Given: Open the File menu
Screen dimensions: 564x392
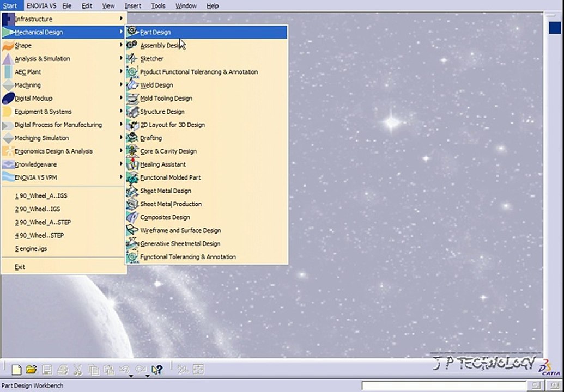Looking at the screenshot, I should [x=67, y=6].
